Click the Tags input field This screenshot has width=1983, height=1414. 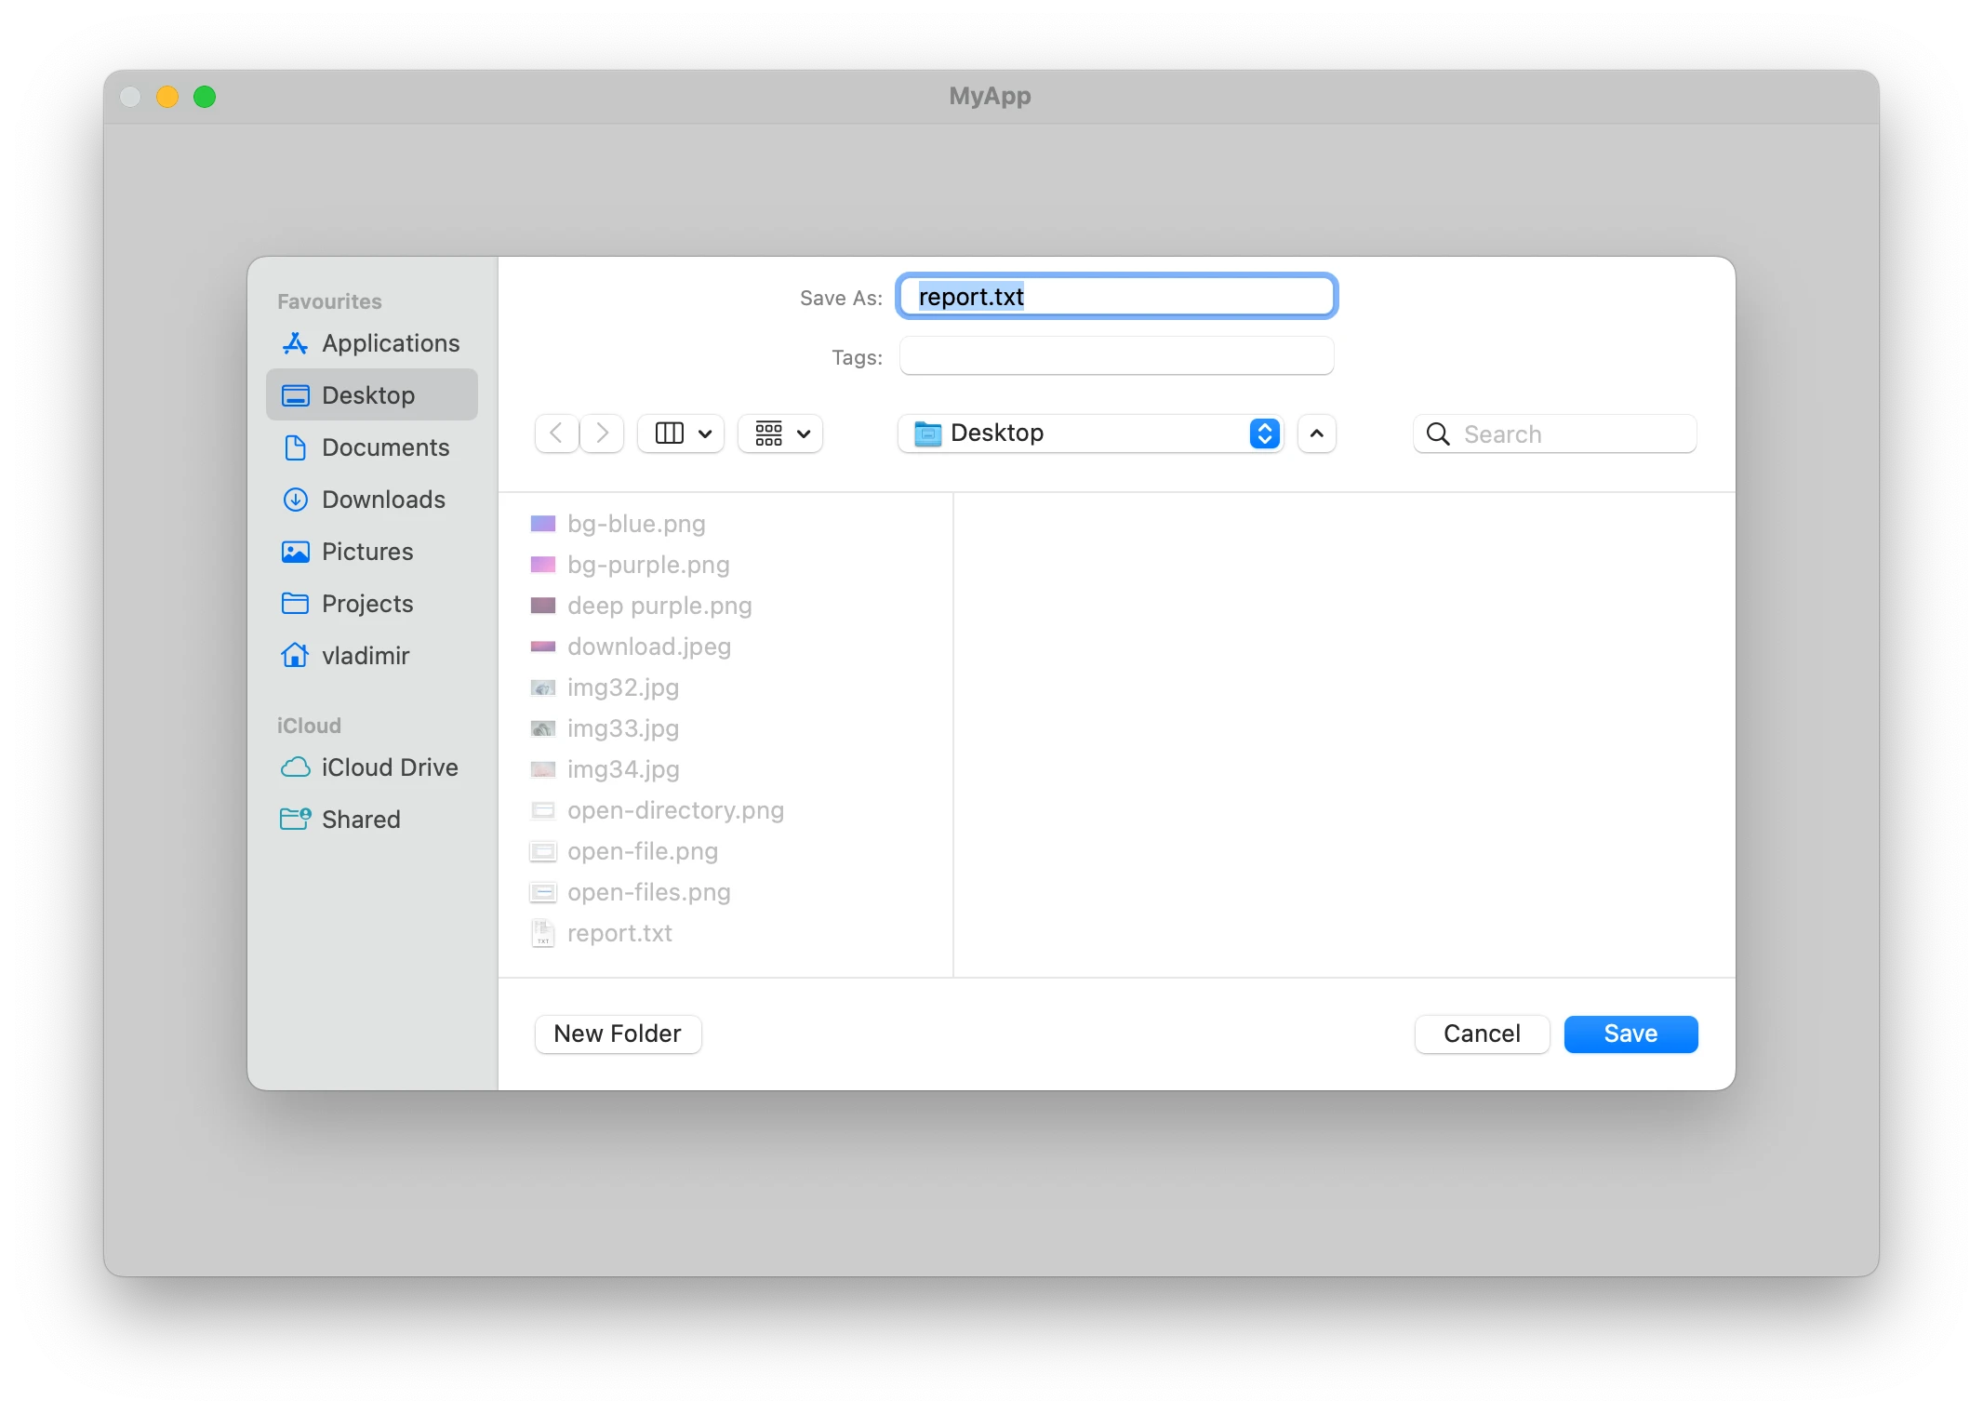pos(1115,355)
